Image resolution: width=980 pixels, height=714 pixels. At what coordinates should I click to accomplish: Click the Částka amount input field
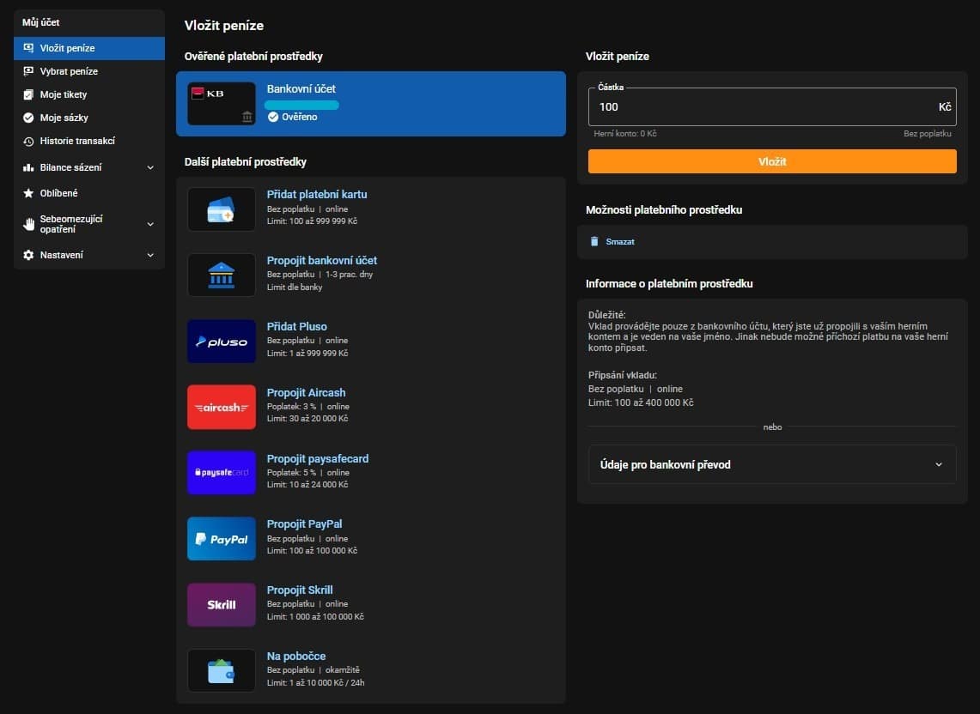click(x=772, y=106)
